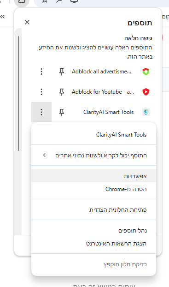Click the ClarityAI Smart Tools menu header

click(121, 135)
